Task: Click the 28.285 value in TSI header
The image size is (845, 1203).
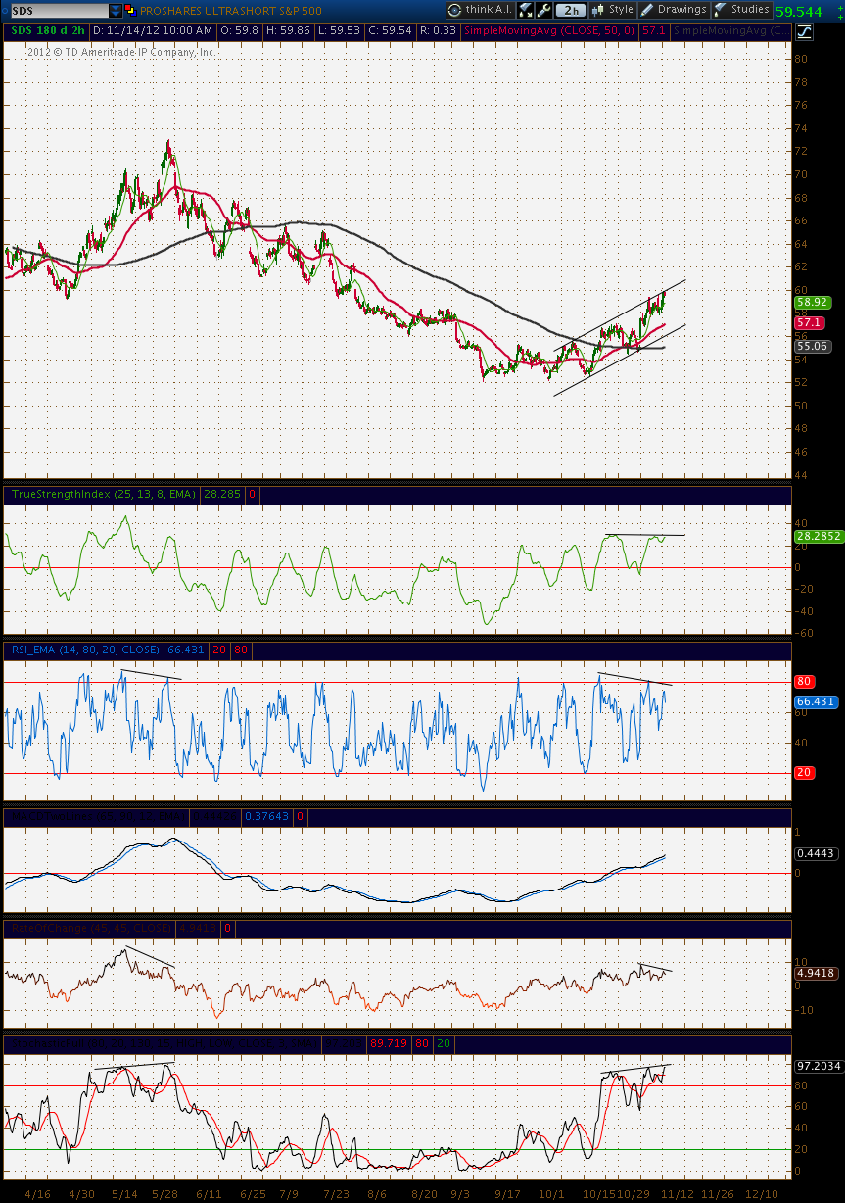Action: pyautogui.click(x=221, y=495)
